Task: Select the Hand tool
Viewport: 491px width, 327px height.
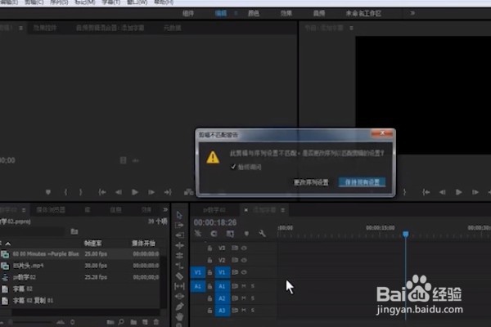Action: [179, 316]
